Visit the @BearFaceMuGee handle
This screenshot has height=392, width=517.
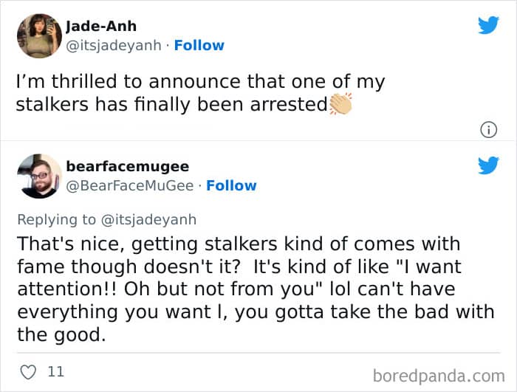coord(130,185)
